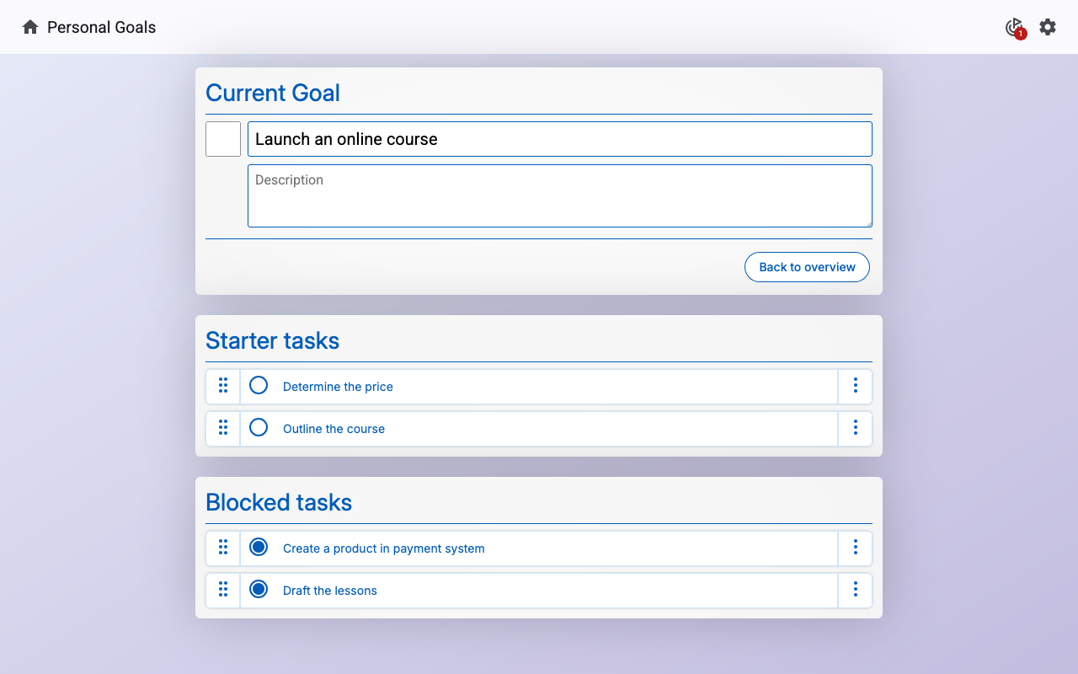Toggle the status circle for 'Create a product in payment system'
The image size is (1078, 674).
click(258, 547)
